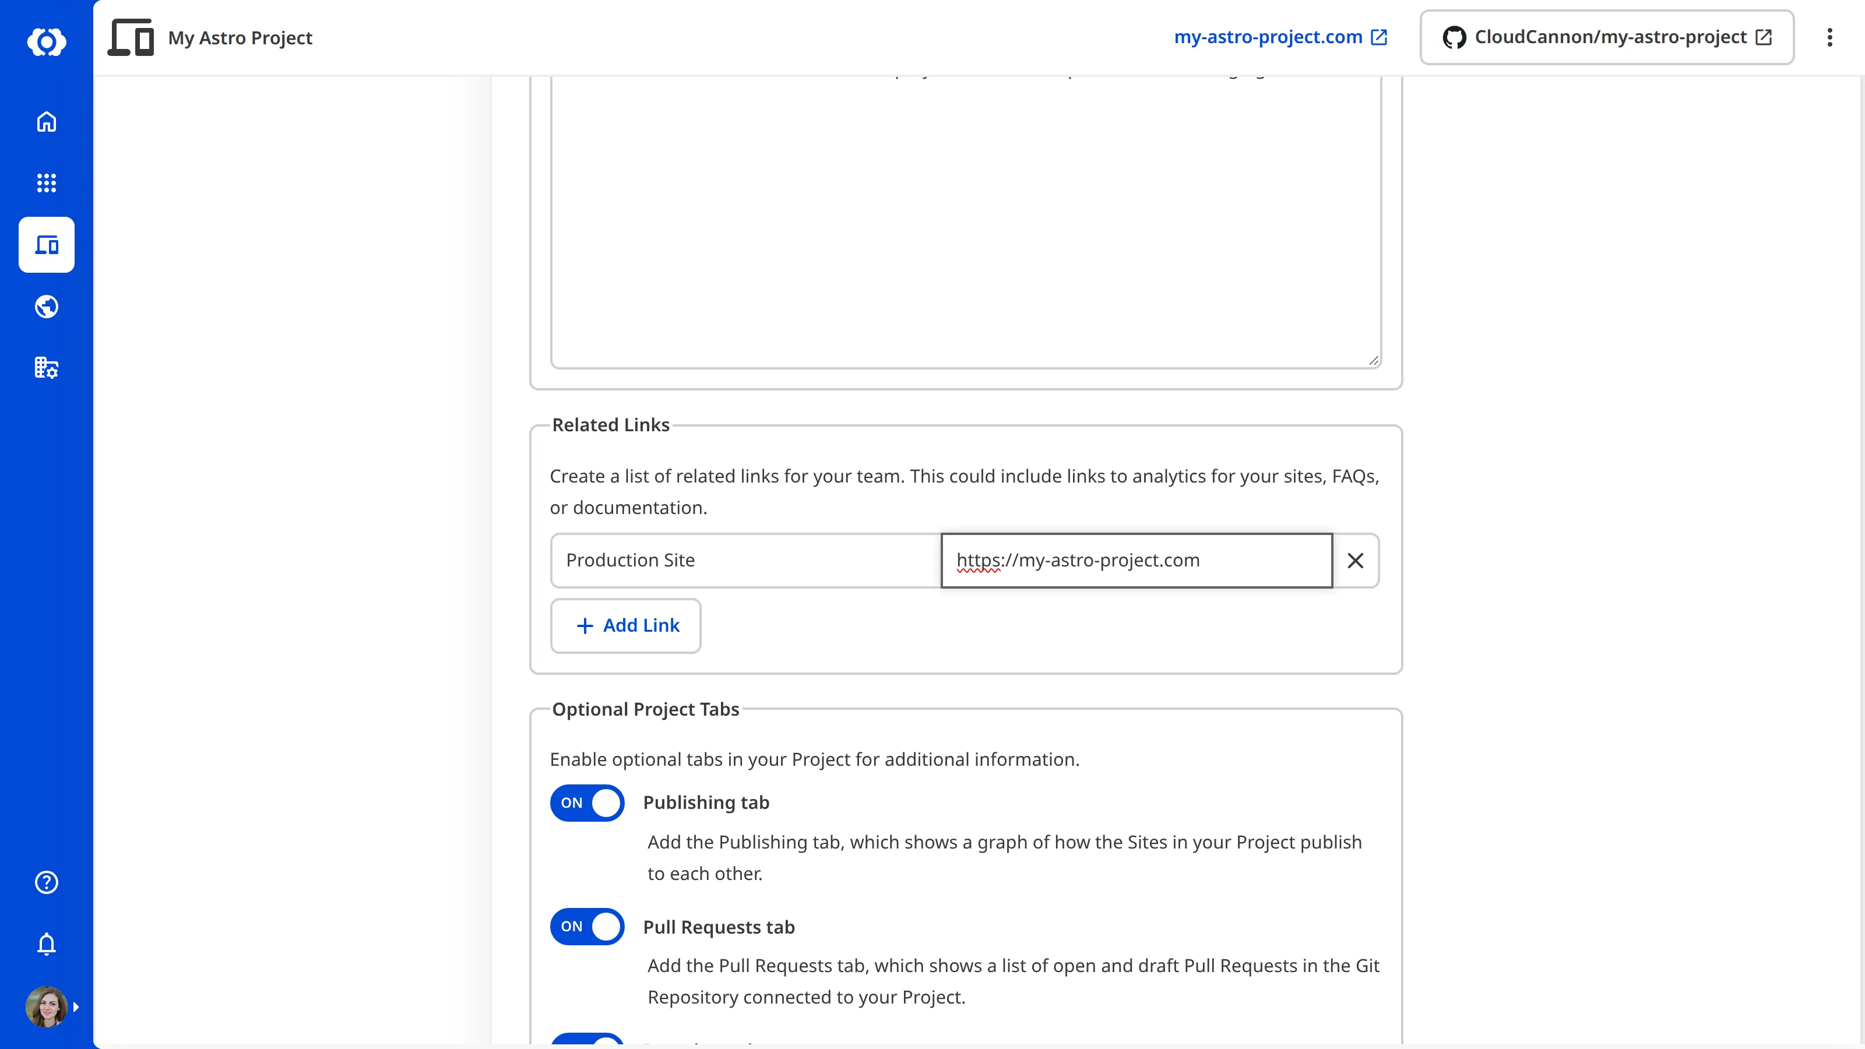This screenshot has height=1049, width=1865.
Task: Grab the text area resize handle
Action: tap(1374, 361)
